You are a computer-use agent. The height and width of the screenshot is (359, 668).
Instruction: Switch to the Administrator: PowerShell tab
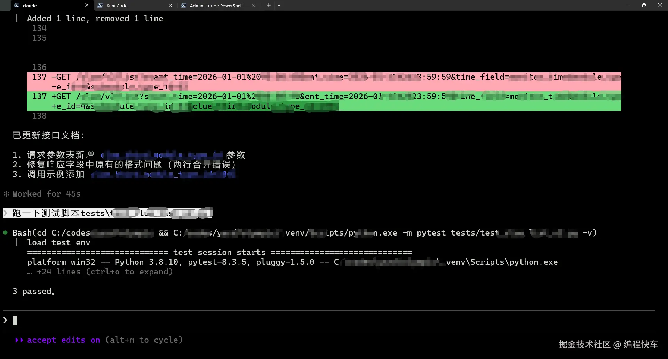[x=216, y=6]
